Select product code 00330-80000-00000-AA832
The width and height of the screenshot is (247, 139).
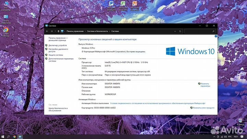[105, 108]
